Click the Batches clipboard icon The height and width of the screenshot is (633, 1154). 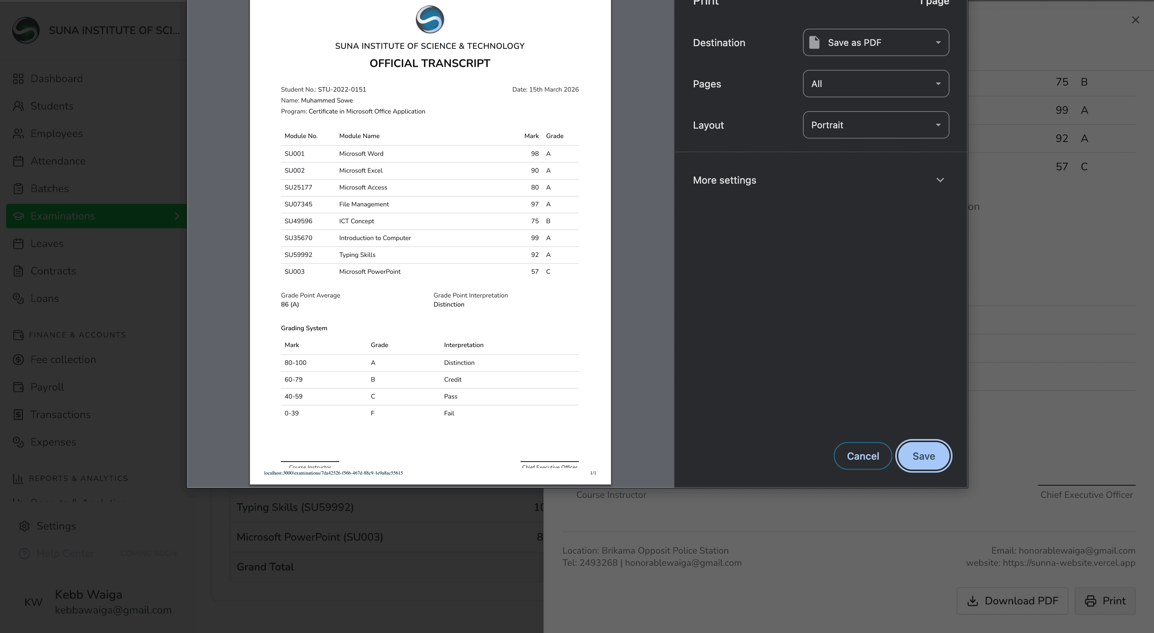[x=18, y=189]
